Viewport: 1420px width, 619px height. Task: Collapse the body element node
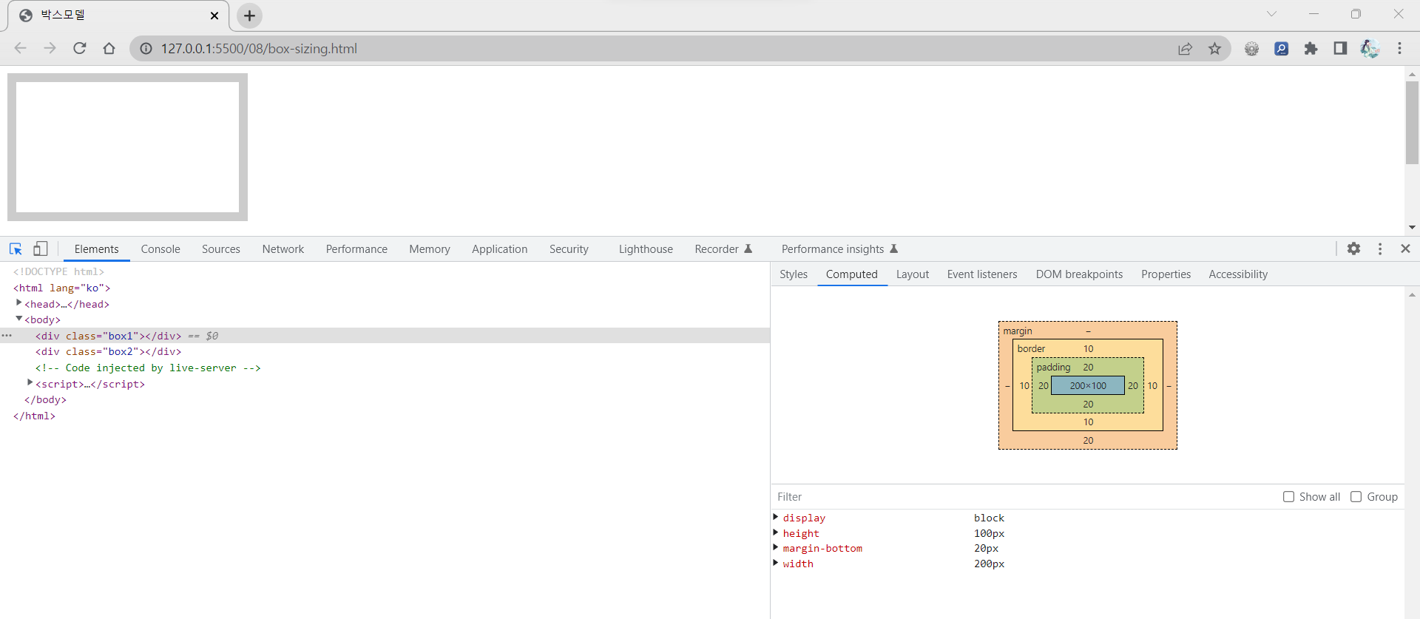click(x=19, y=319)
